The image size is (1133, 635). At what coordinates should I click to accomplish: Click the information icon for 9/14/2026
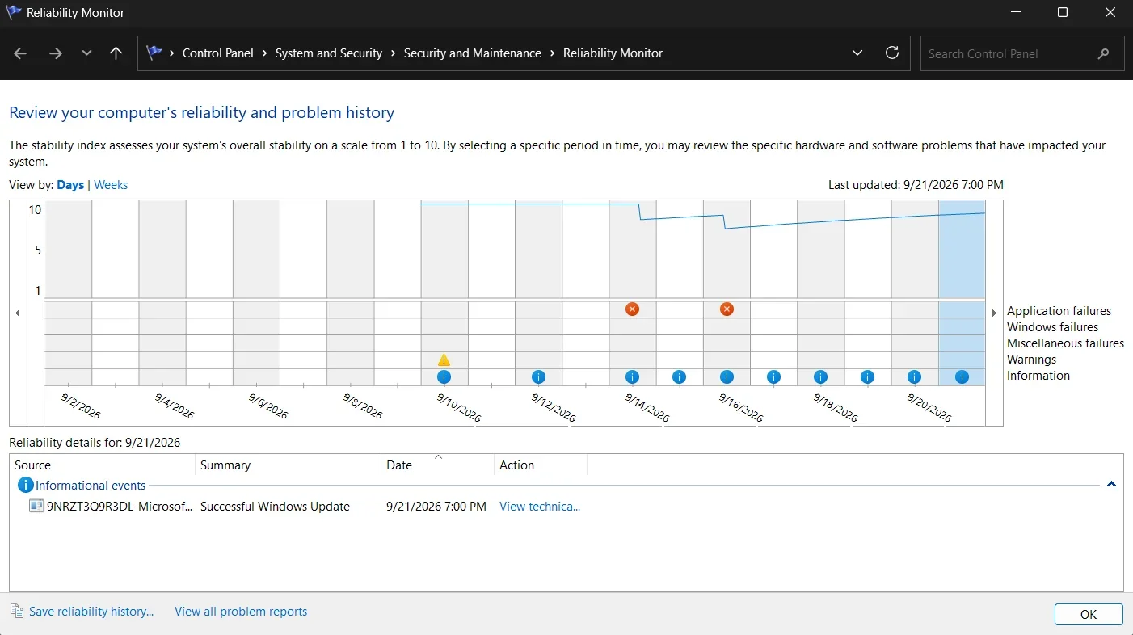(633, 376)
